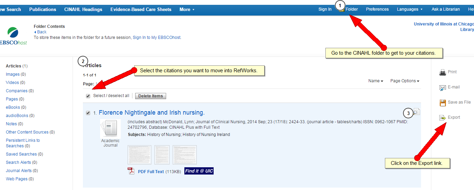Go to Publications in the navigation bar
This screenshot has width=474, height=190.
43,10
